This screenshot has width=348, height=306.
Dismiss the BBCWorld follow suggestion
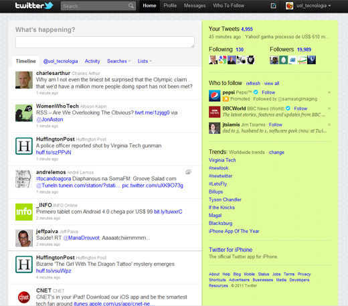click(329, 108)
